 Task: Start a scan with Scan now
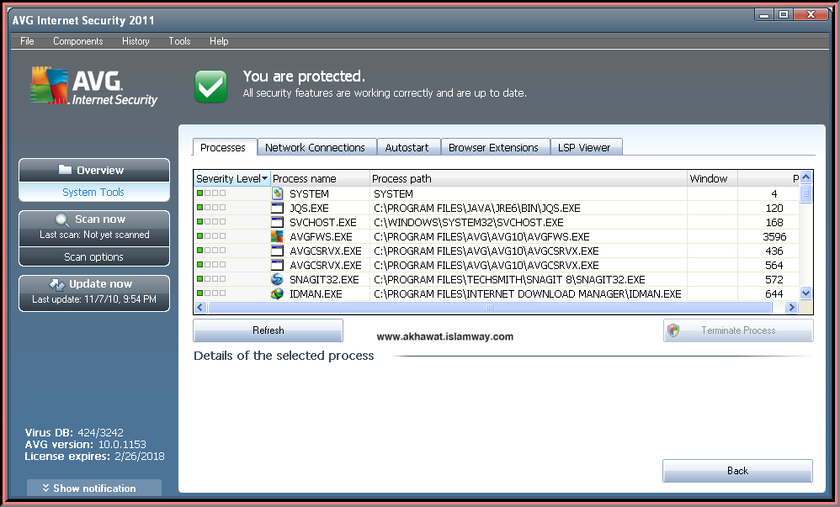[x=94, y=227]
